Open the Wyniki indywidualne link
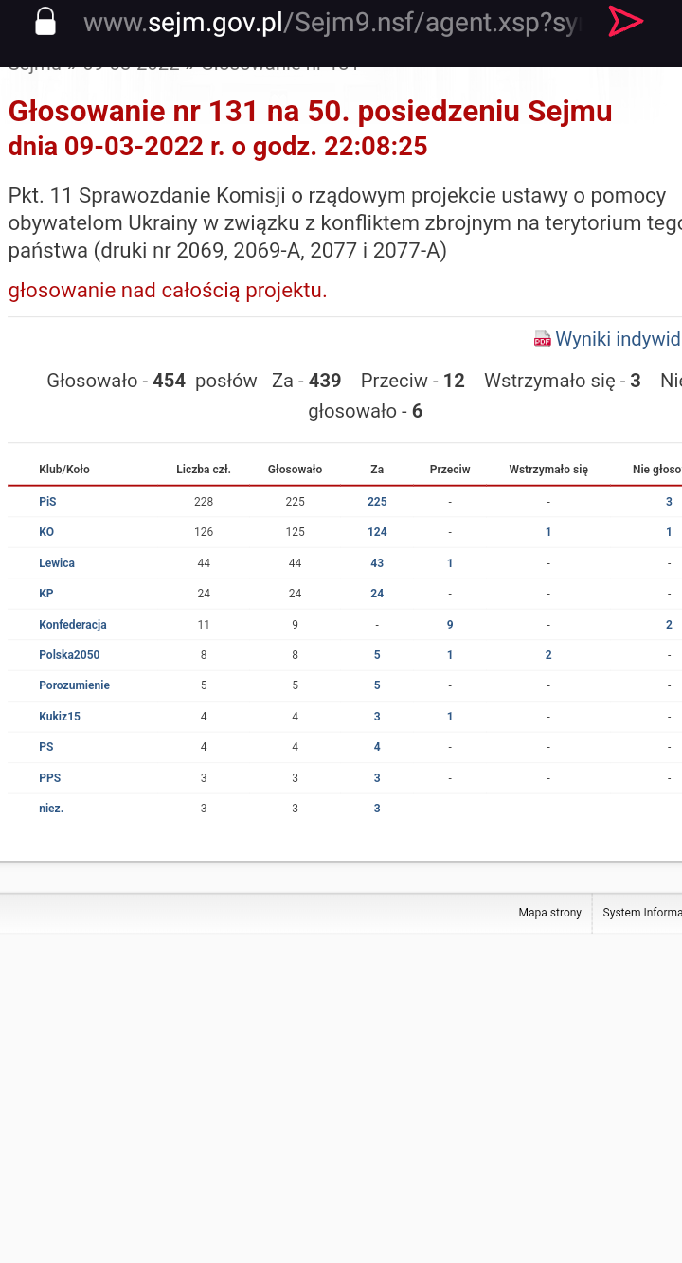This screenshot has height=1263, width=682. coord(617,339)
